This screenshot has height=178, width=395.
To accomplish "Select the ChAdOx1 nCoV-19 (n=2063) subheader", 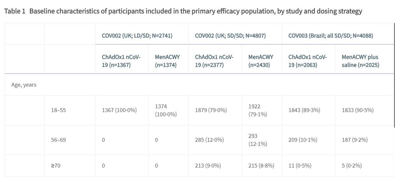I will point(308,61).
